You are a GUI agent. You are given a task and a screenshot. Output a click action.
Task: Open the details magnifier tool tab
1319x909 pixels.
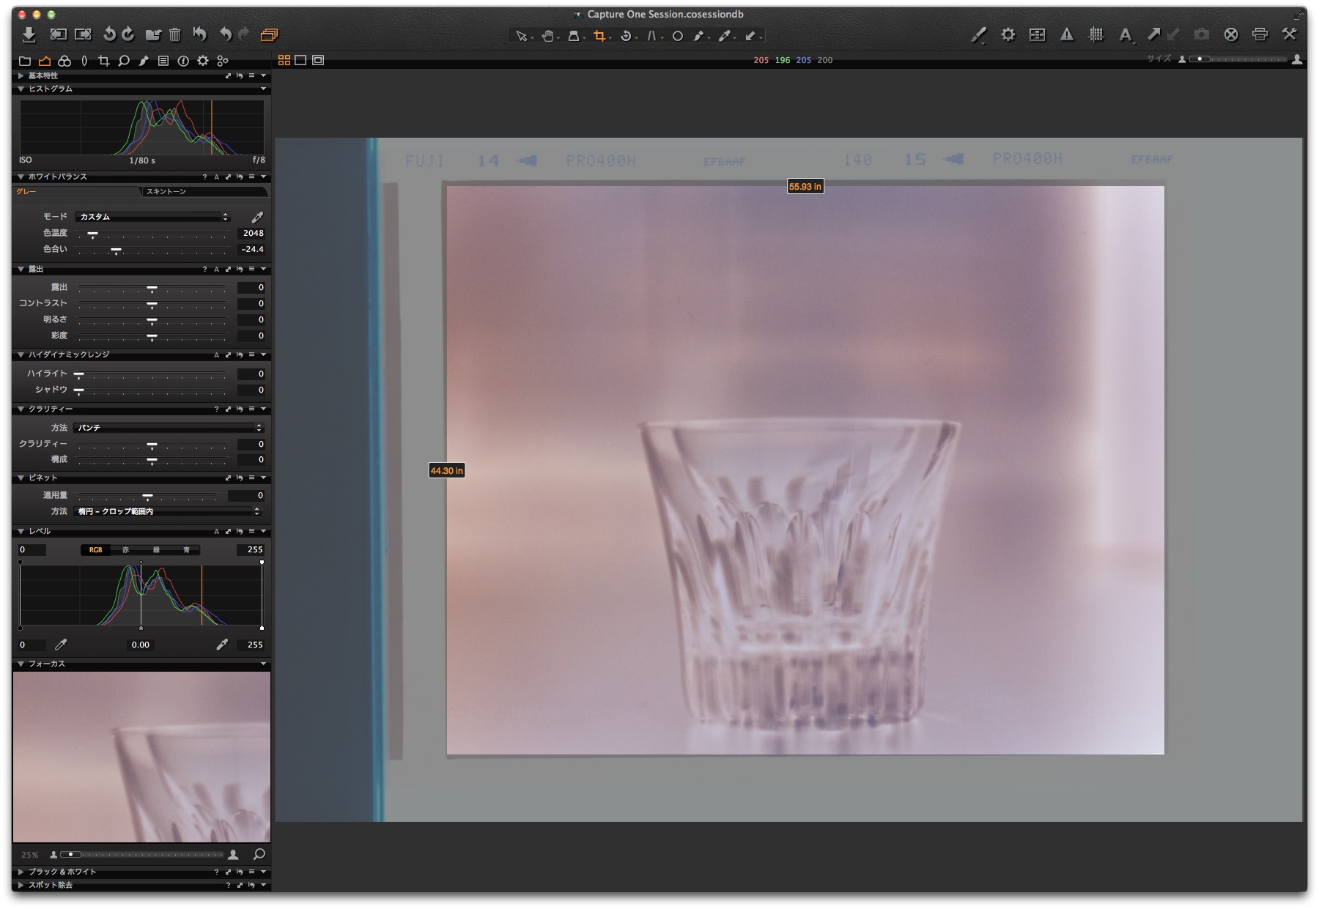click(124, 61)
